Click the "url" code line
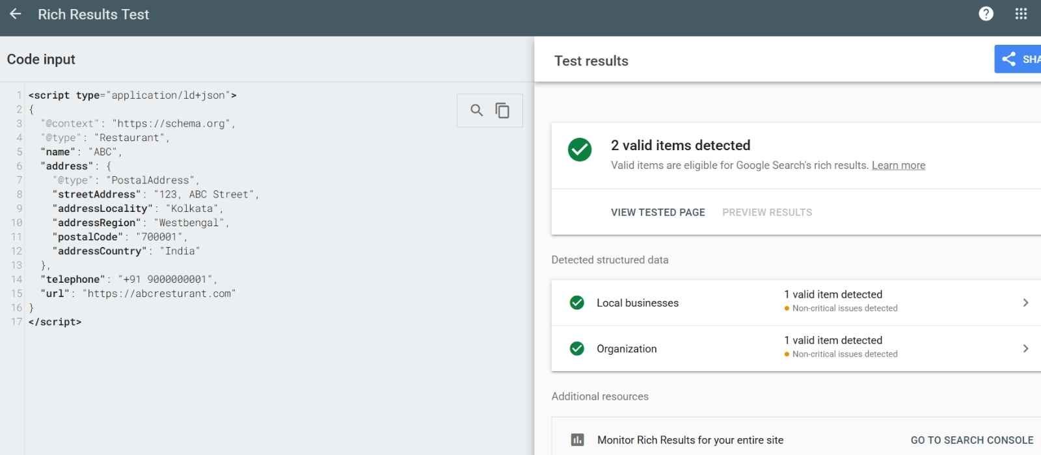The image size is (1041, 455). pos(138,294)
